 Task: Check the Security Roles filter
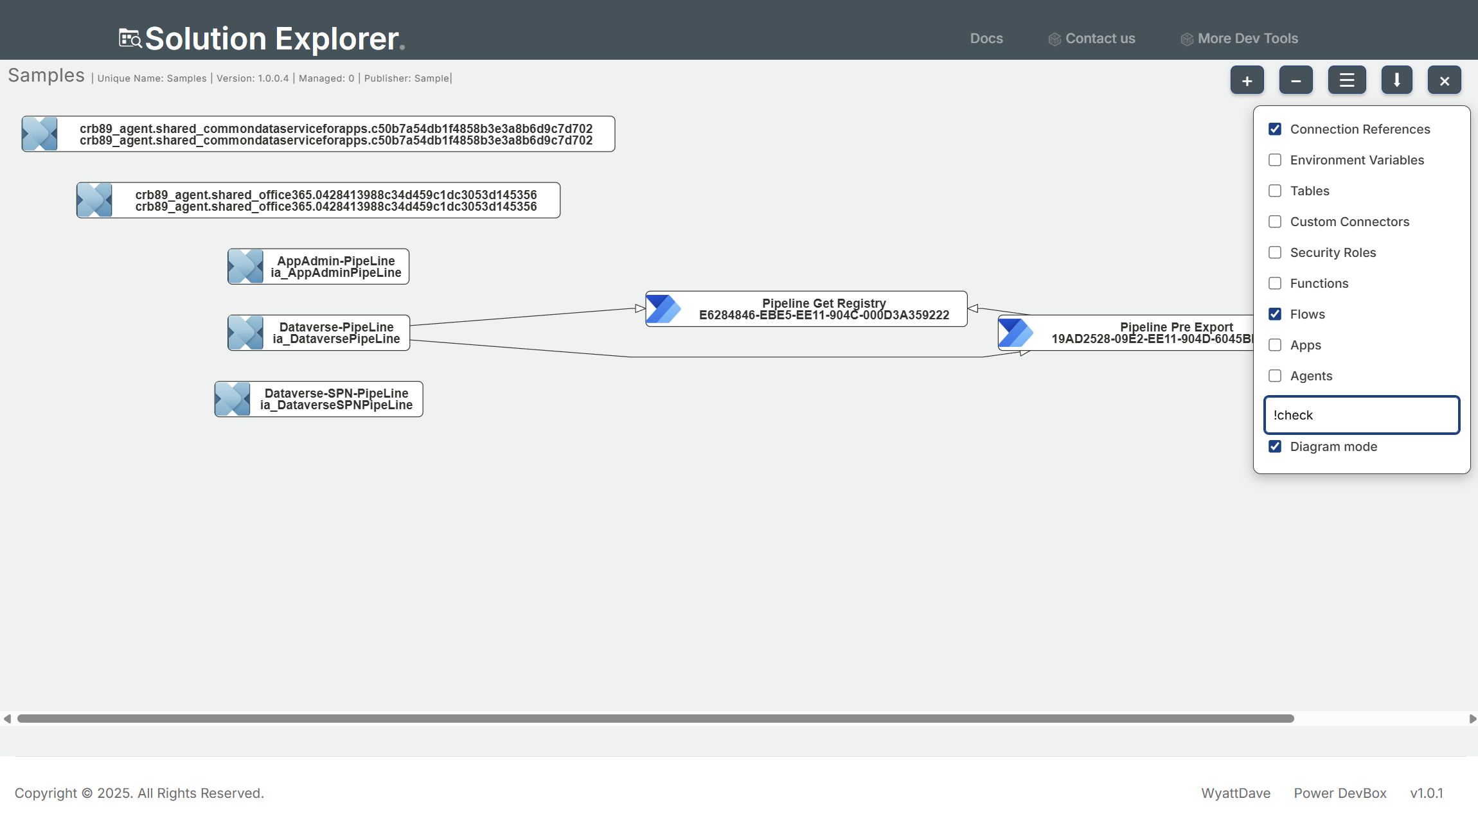[1275, 252]
